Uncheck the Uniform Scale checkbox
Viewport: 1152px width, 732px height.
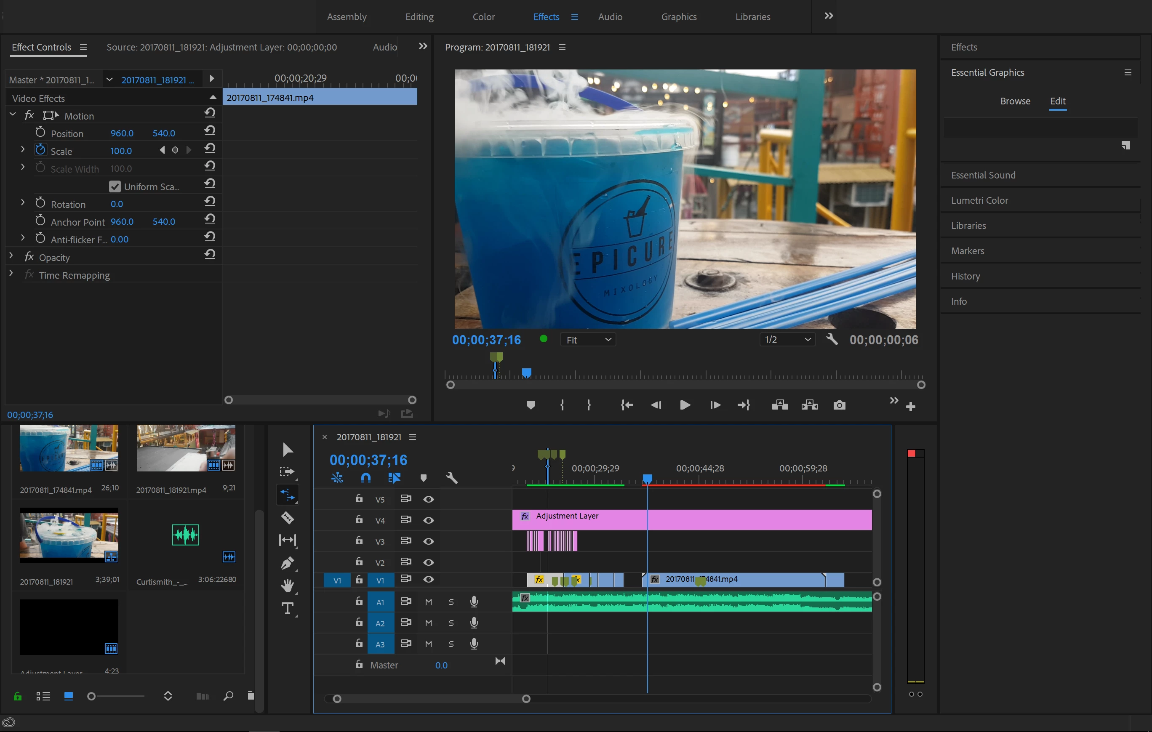tap(115, 186)
